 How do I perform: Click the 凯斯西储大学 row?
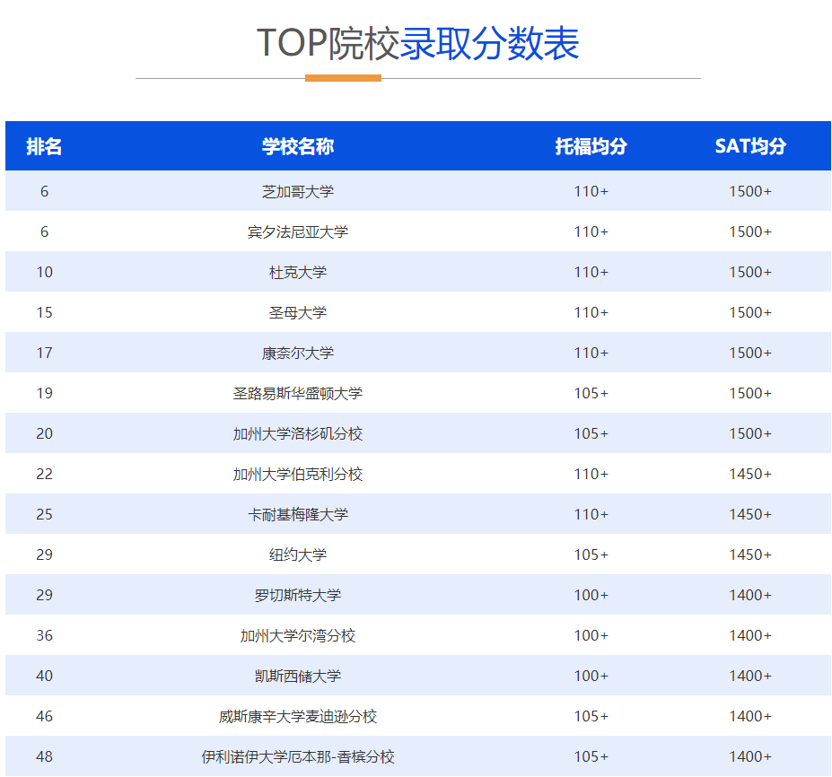298,676
